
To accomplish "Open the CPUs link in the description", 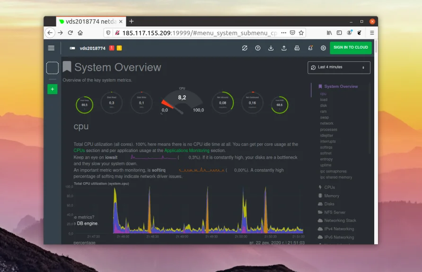I will coord(78,150).
